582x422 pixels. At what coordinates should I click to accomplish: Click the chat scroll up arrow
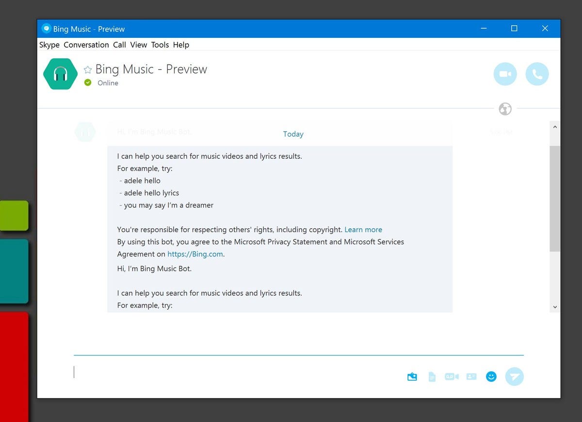pos(555,127)
